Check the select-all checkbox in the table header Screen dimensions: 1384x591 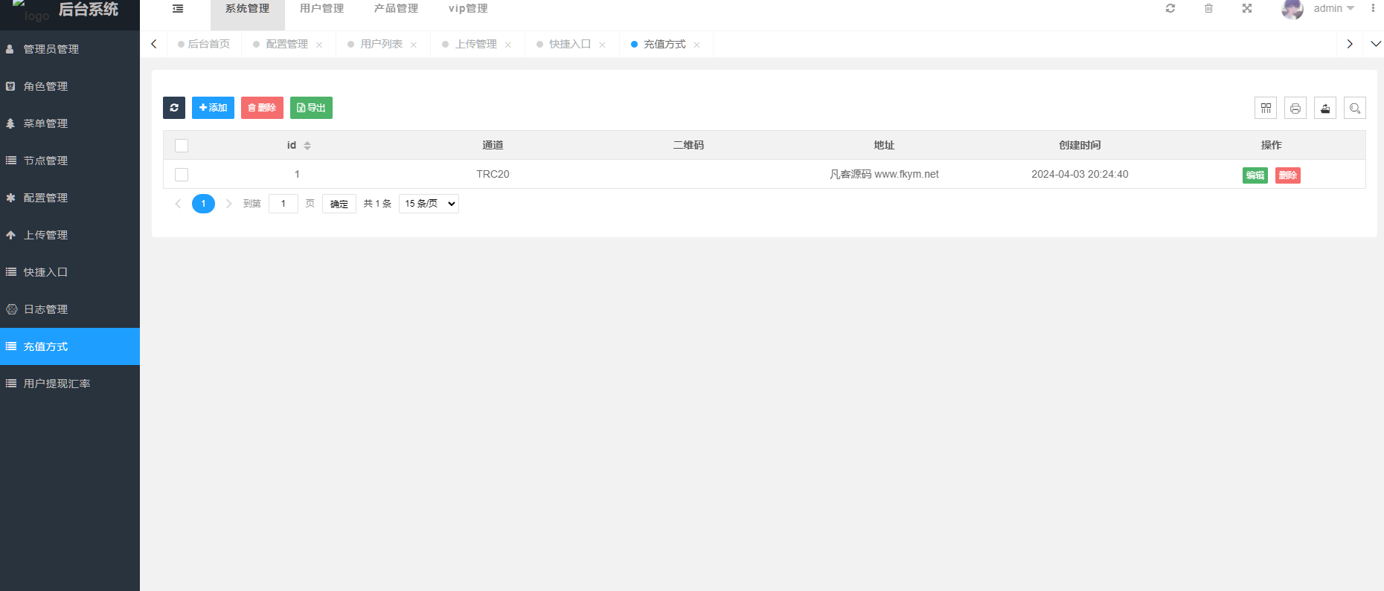pos(182,146)
